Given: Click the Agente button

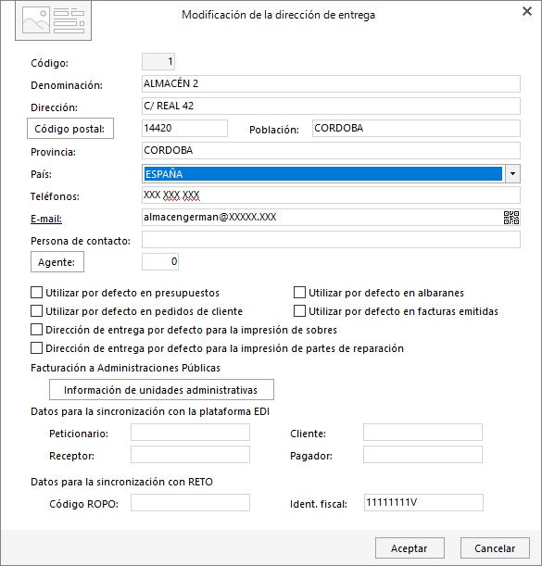Looking at the screenshot, I should (x=57, y=262).
